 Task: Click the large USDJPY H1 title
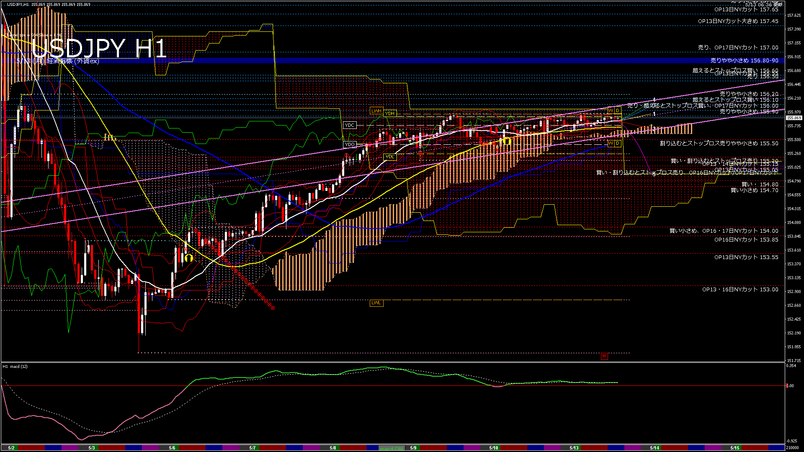[x=99, y=48]
